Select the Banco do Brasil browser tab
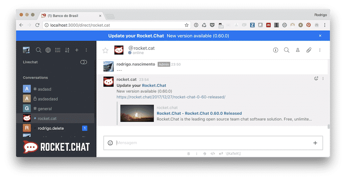Image resolution: width=346 pixels, height=180 pixels. 71,16
